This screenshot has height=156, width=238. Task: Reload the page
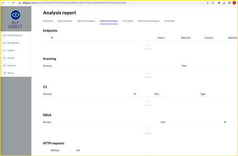pyautogui.click(x=13, y=3)
